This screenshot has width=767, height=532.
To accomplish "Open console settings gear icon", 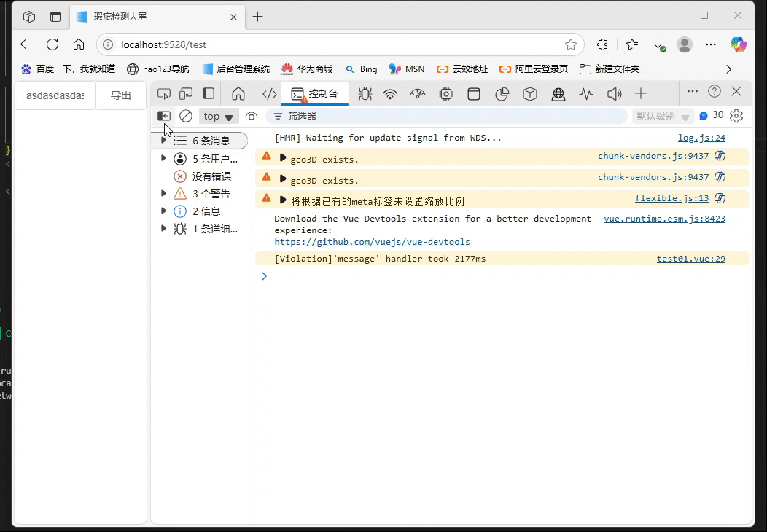I will pos(736,116).
